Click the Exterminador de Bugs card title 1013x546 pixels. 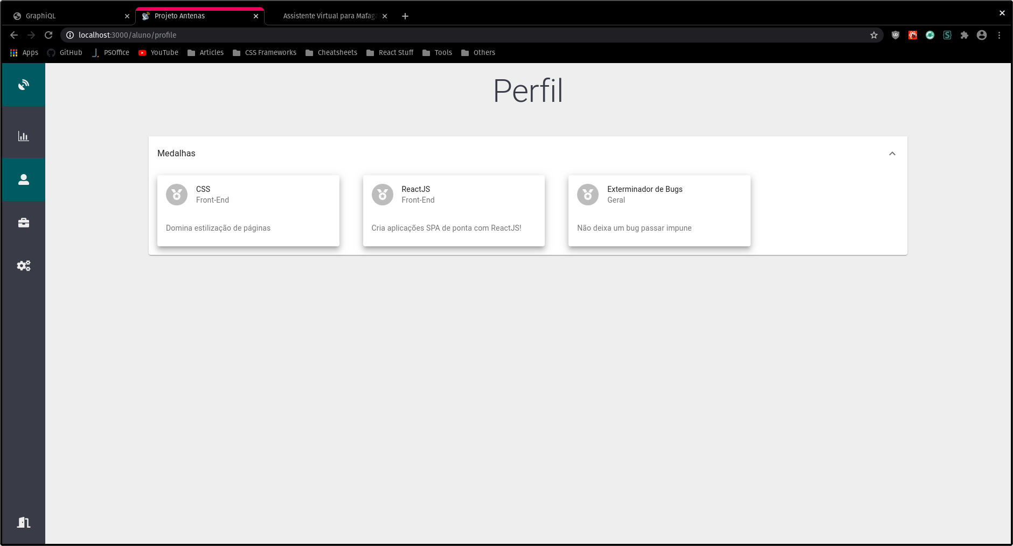(645, 189)
